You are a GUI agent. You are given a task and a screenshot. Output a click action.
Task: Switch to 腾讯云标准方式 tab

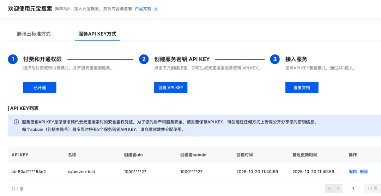[34, 34]
